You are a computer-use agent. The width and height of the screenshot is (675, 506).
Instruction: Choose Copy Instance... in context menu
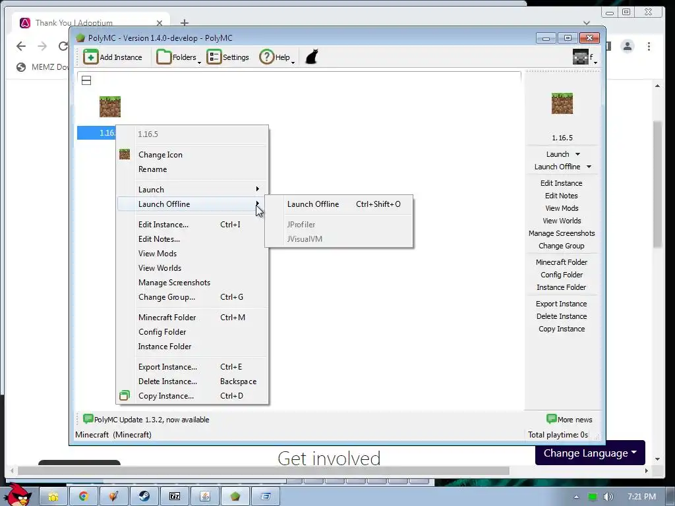click(x=192, y=396)
